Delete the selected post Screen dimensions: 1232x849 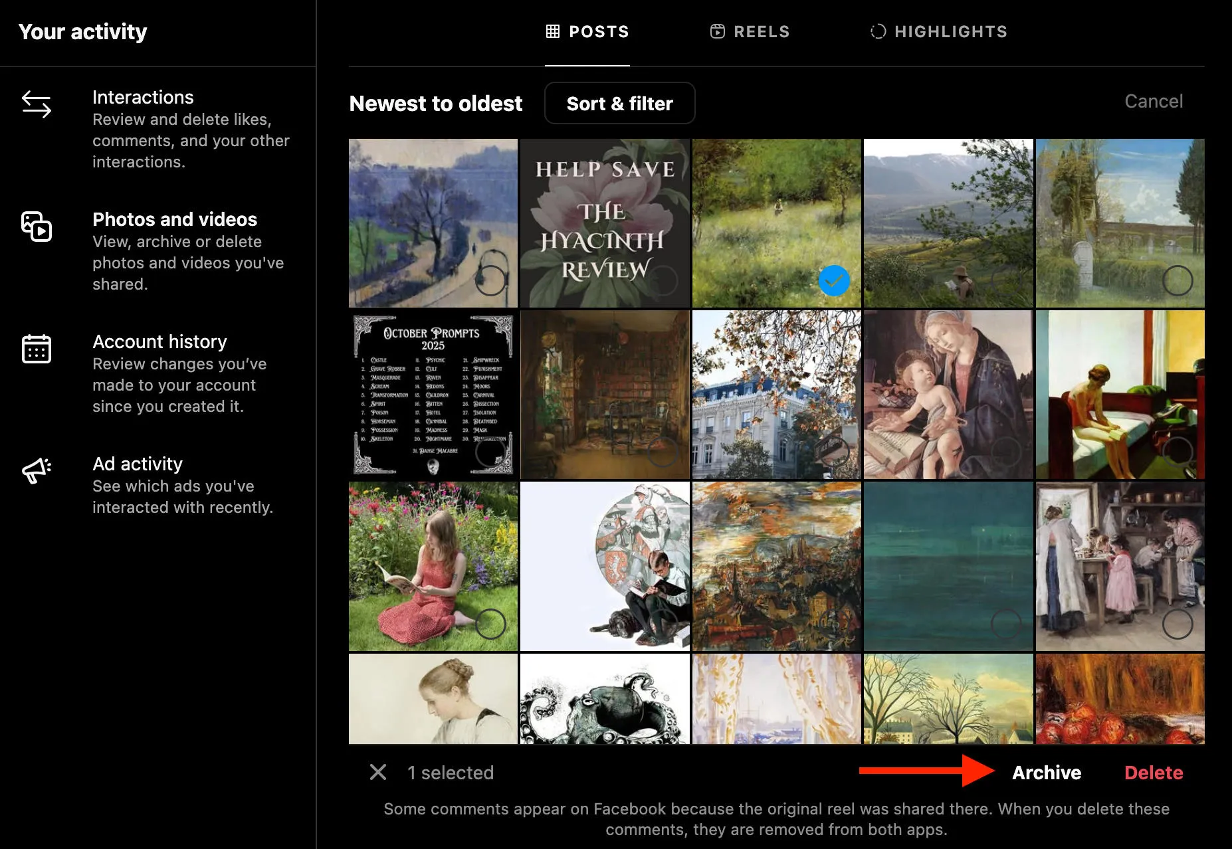(x=1153, y=773)
